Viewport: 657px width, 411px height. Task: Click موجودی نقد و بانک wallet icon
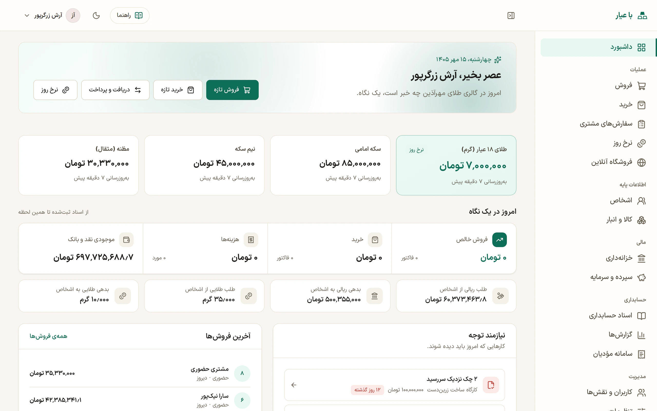(x=126, y=240)
